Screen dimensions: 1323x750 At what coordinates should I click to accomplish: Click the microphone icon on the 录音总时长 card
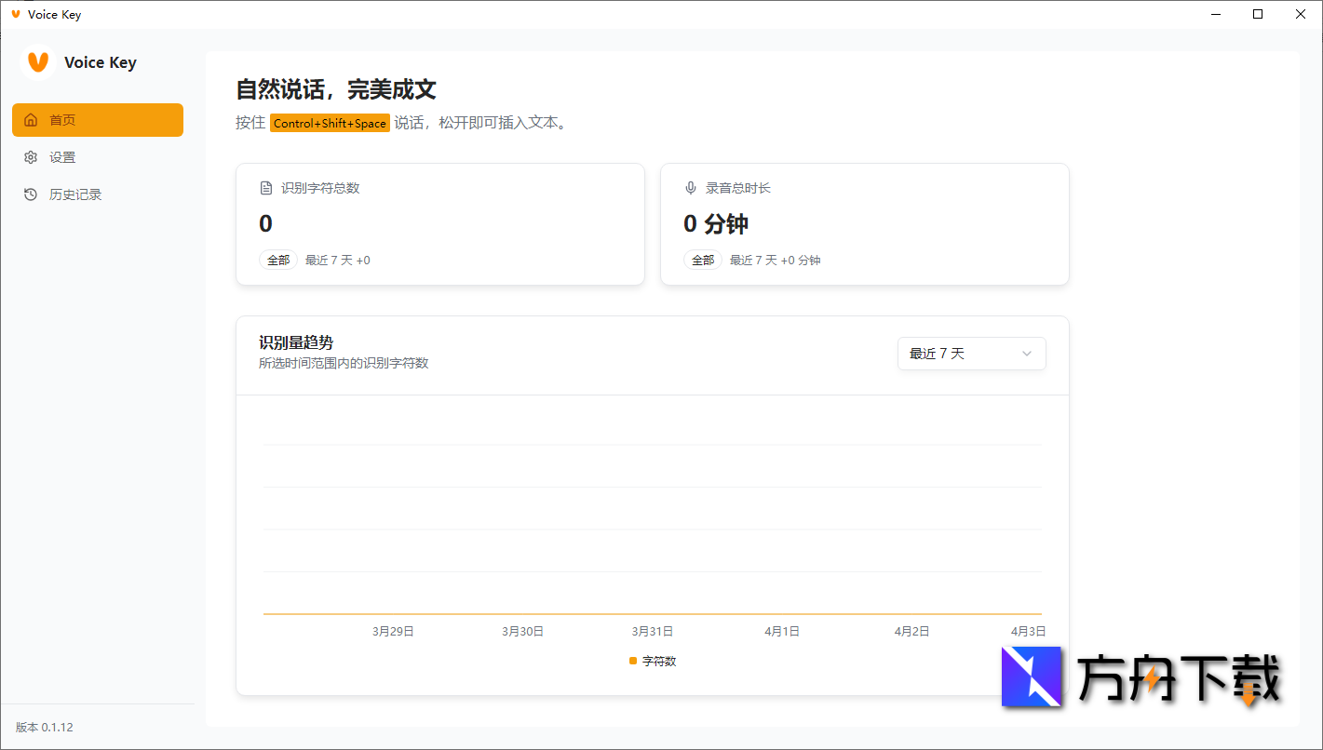click(x=690, y=187)
